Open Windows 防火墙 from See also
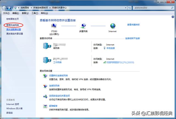Viewport: 176px width, 119px height. (x=14, y=109)
